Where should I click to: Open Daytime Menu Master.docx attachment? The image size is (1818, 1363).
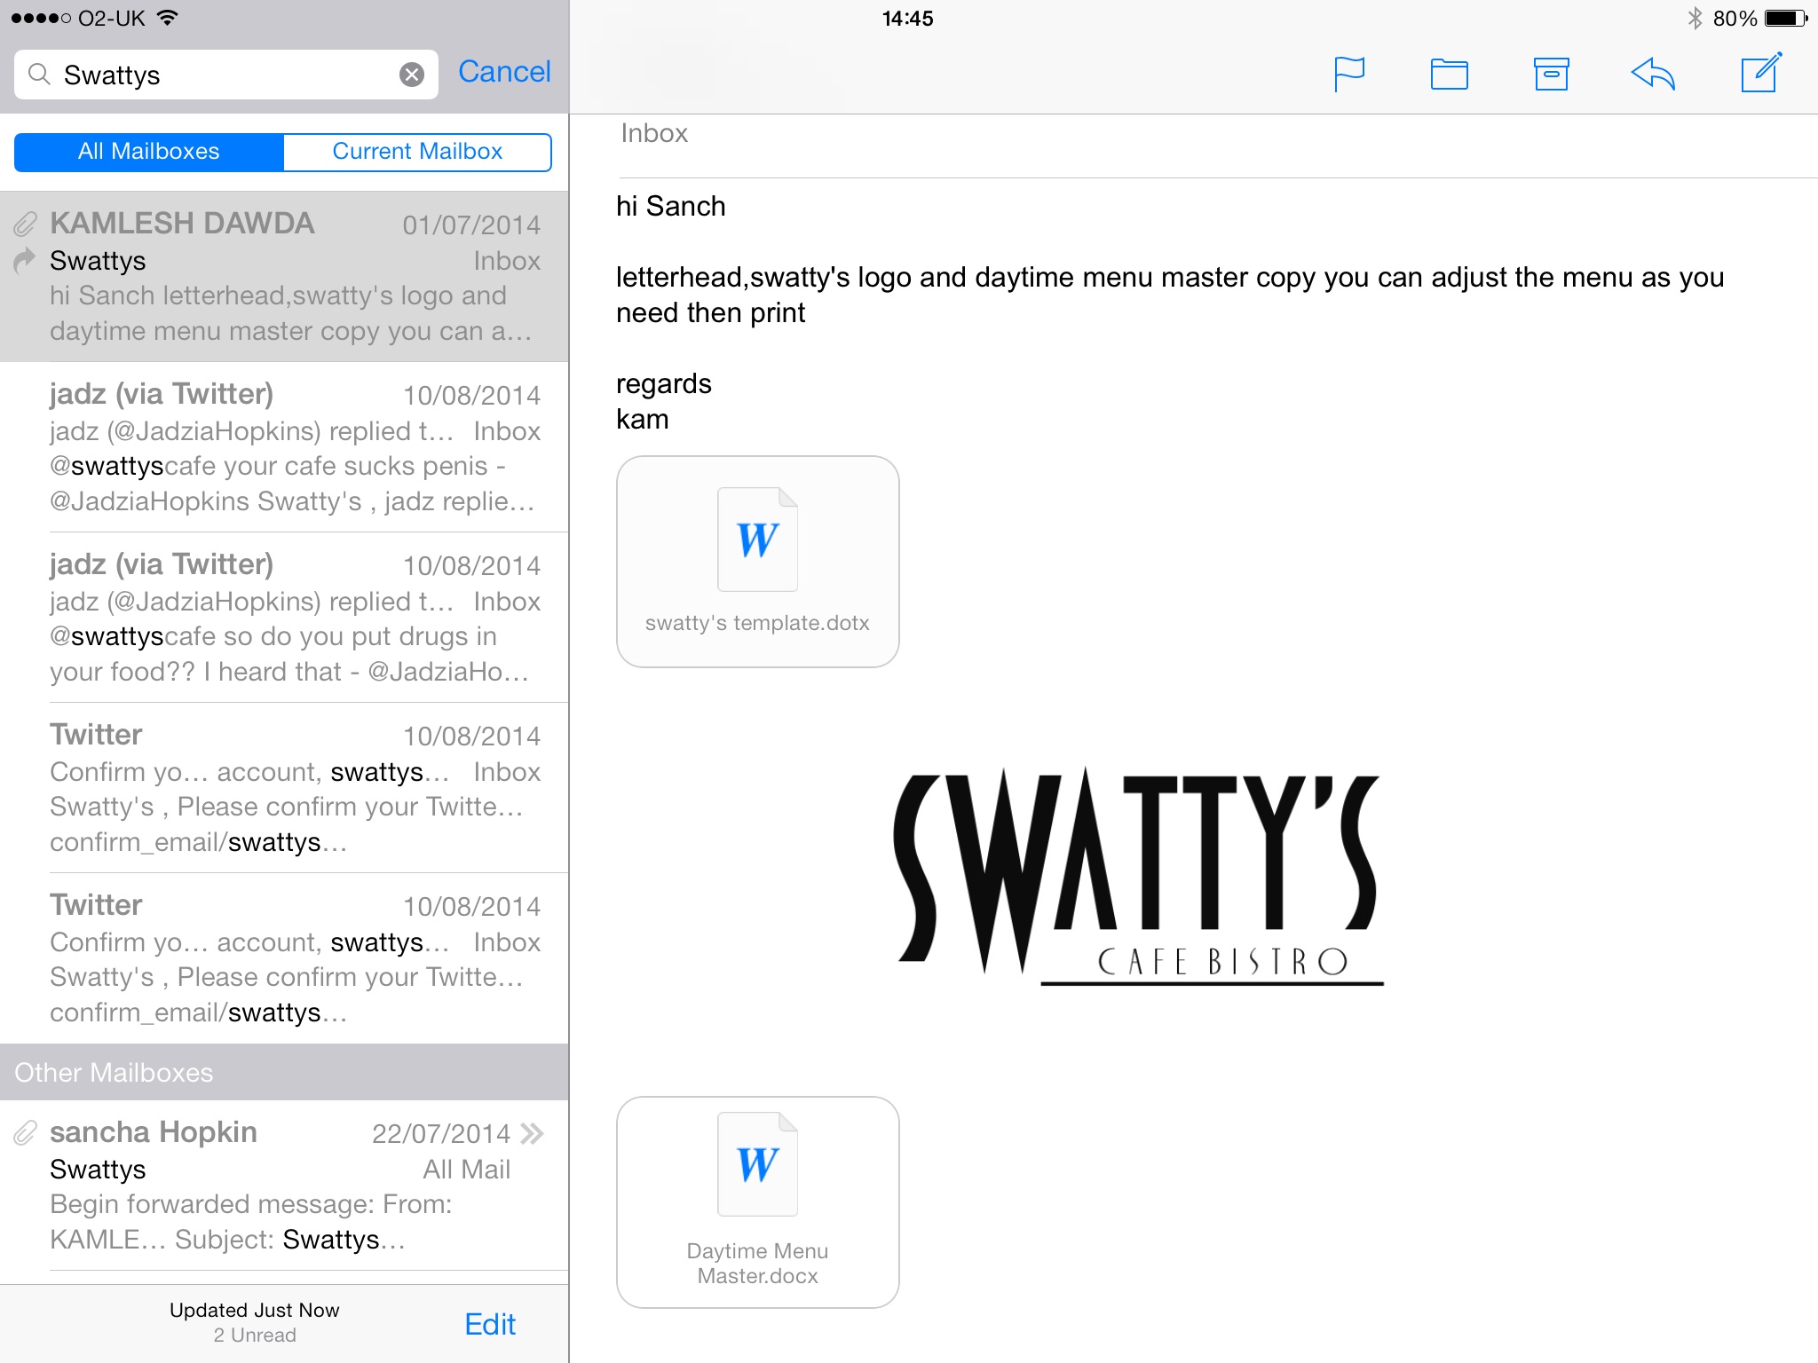(x=757, y=1201)
